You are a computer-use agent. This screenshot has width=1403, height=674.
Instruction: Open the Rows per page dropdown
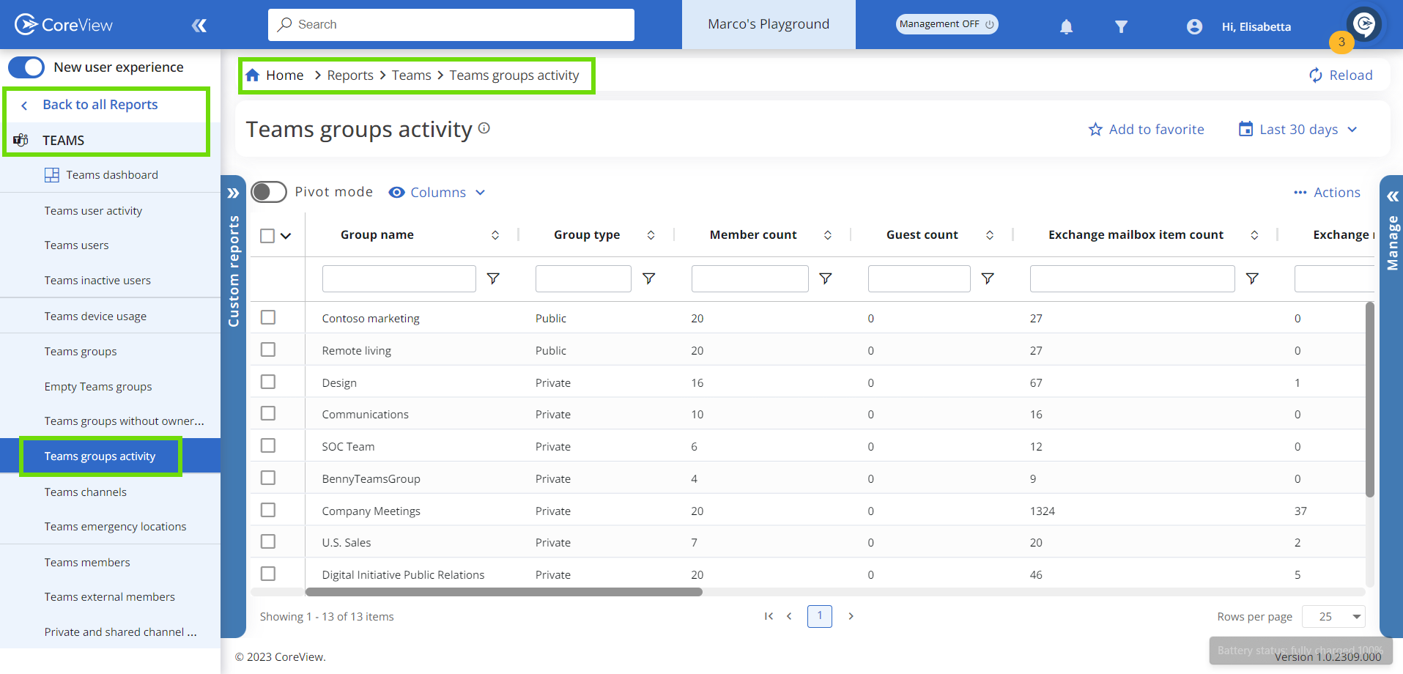click(1333, 617)
